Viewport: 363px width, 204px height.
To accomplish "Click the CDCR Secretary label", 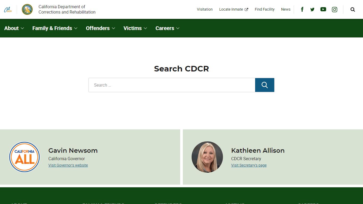I will [246, 159].
